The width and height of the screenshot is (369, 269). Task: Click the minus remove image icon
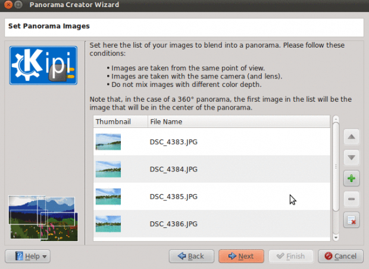point(351,199)
